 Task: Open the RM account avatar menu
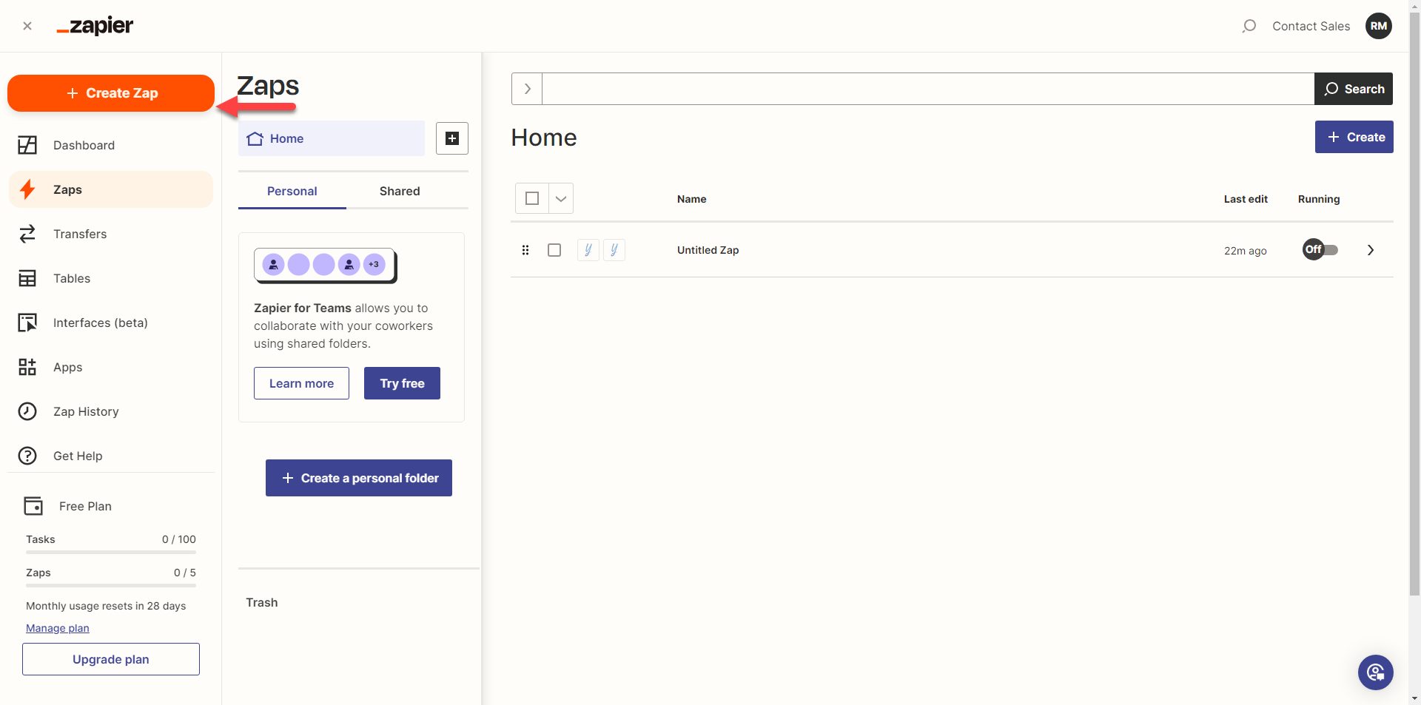tap(1378, 26)
